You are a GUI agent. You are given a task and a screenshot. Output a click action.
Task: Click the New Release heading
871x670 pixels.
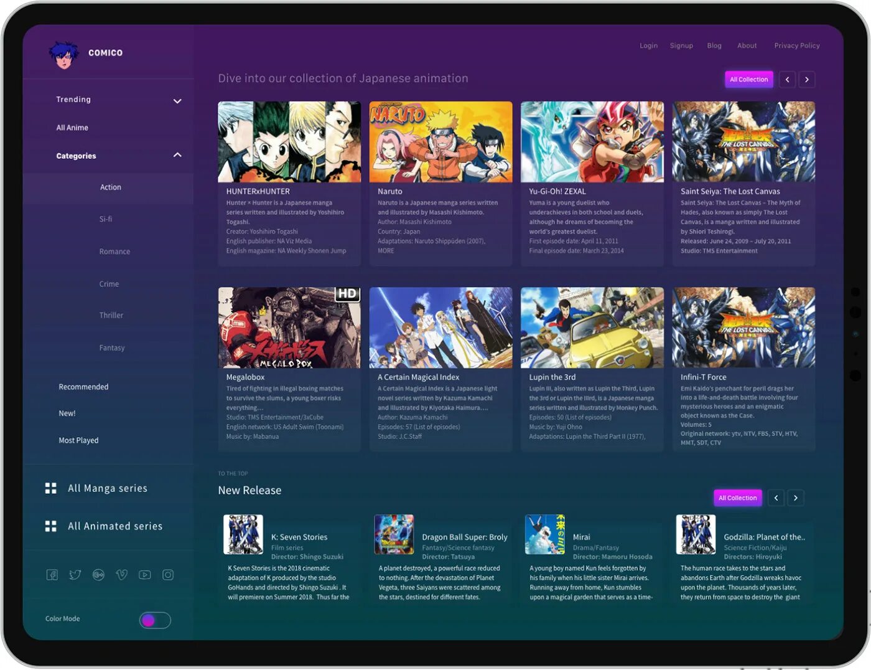tap(249, 490)
